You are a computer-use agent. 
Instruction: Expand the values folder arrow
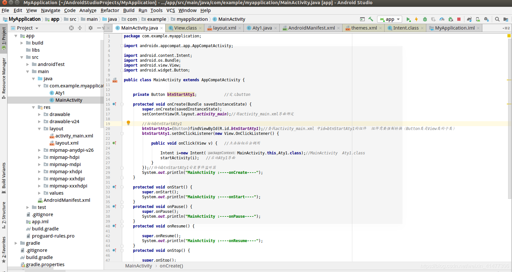(x=39, y=193)
